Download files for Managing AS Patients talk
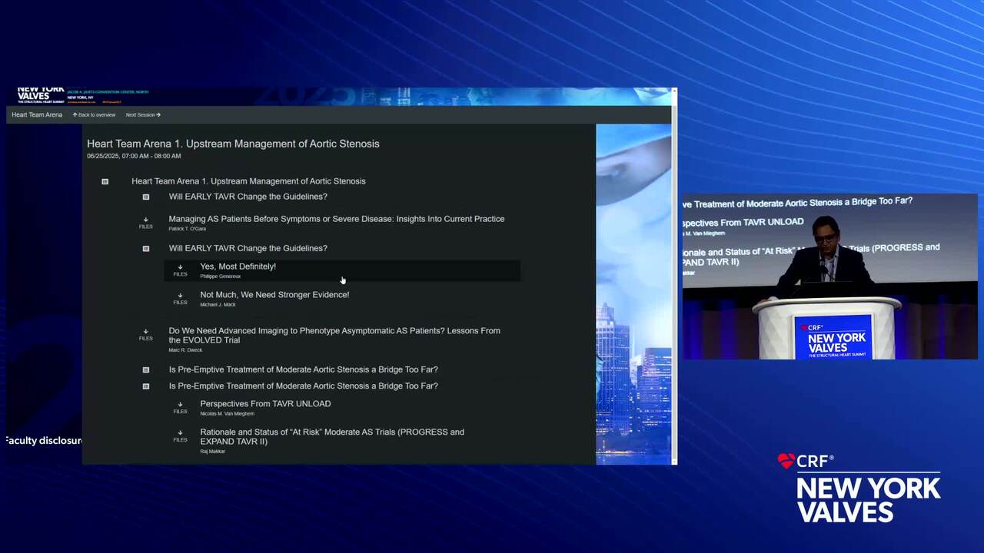Viewport: 984px width, 553px height. click(x=145, y=223)
